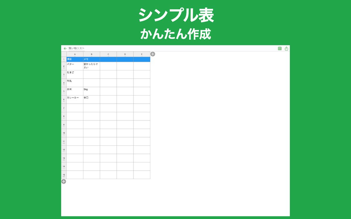This screenshot has width=351, height=219.
Task: Select the empty cell next to 牛乳 in column B
Action: click(x=92, y=83)
